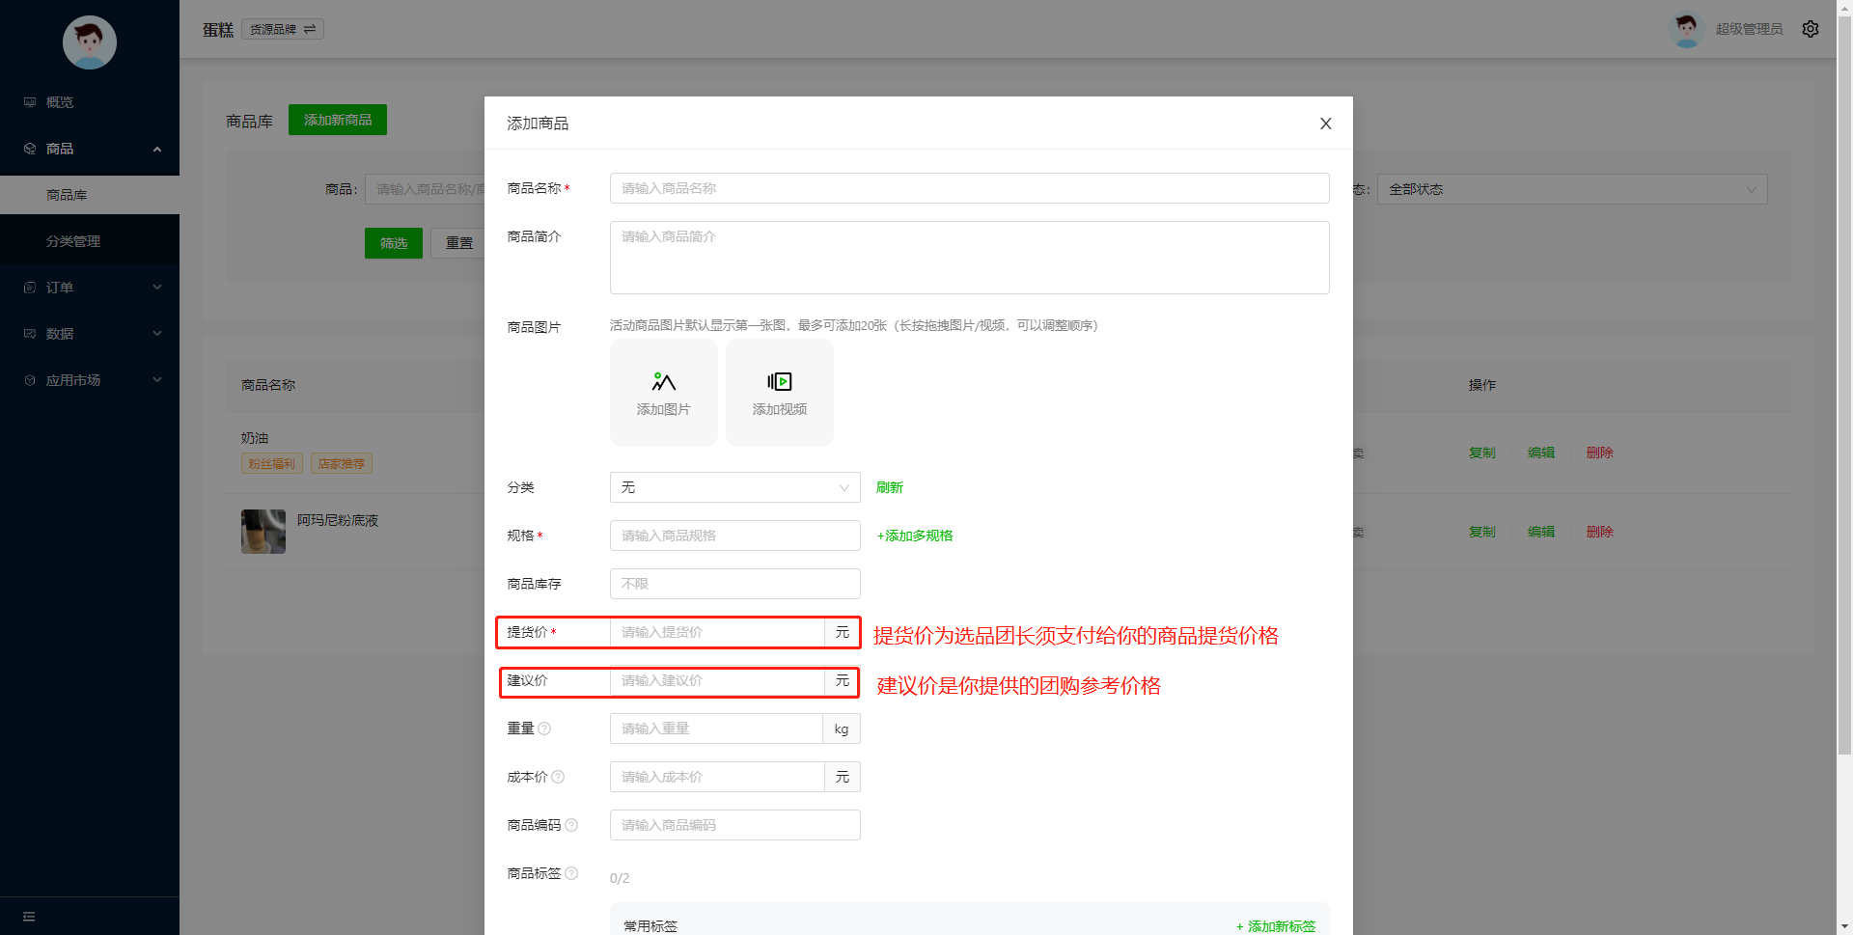This screenshot has height=935, width=1853.
Task: Switch role via 货源品牌 toggle button
Action: tap(283, 29)
